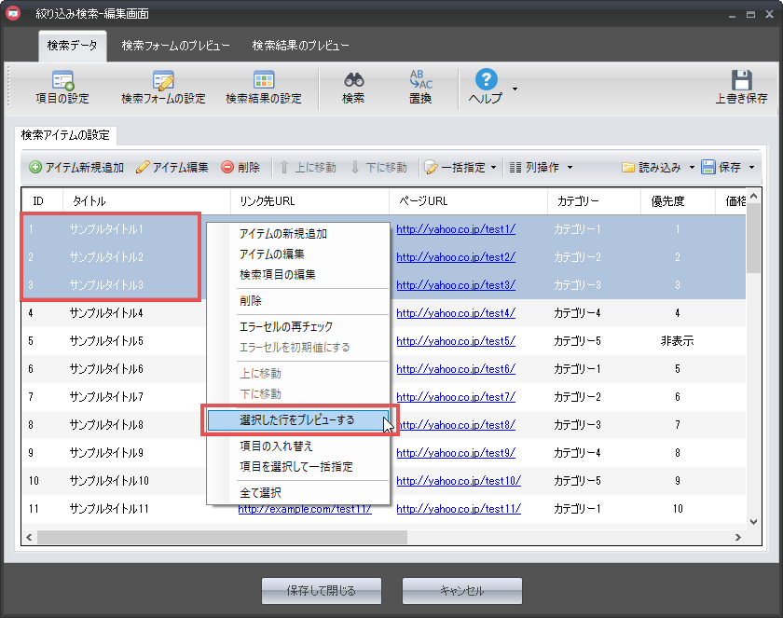Image resolution: width=783 pixels, height=618 pixels.
Task: Click the binoculars 検索 icon
Action: pyautogui.click(x=353, y=82)
